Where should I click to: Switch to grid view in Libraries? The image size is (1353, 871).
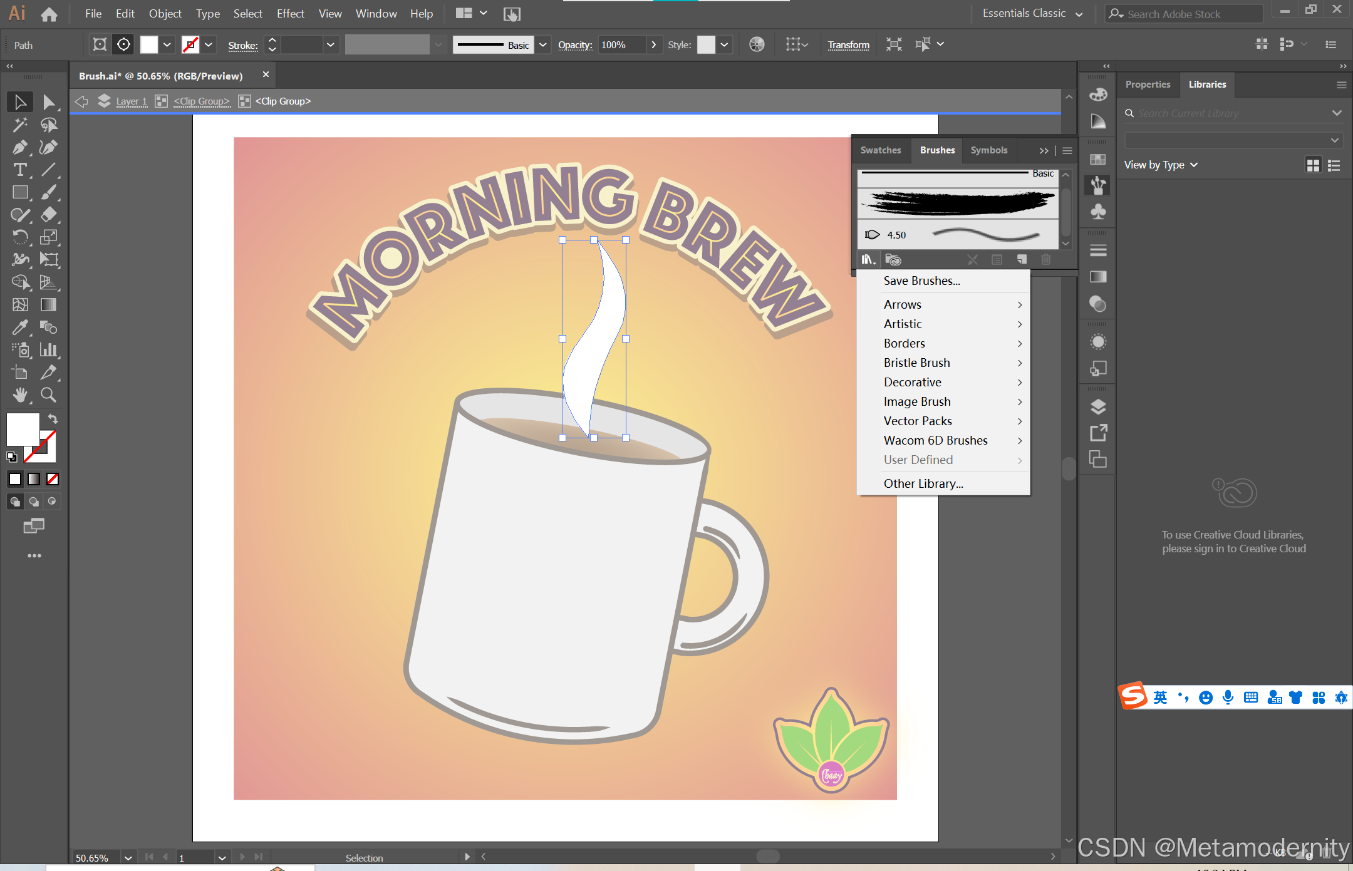[x=1313, y=165]
